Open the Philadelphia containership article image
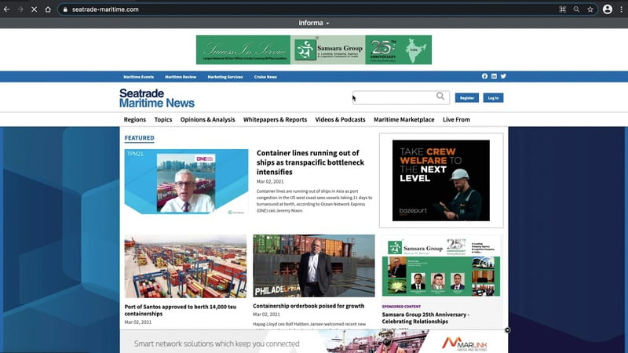This screenshot has height=353, width=628. pyautogui.click(x=314, y=266)
